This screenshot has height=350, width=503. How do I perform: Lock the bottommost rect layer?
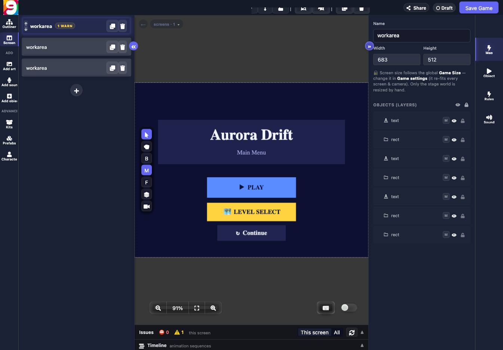pyautogui.click(x=463, y=235)
